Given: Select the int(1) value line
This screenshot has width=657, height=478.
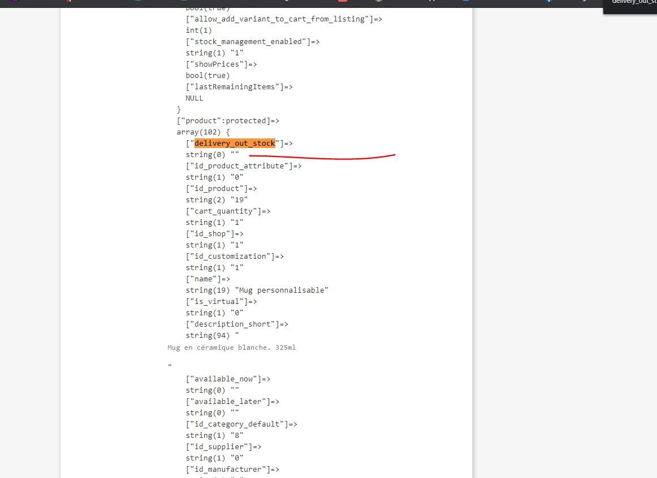Looking at the screenshot, I should click(x=198, y=30).
